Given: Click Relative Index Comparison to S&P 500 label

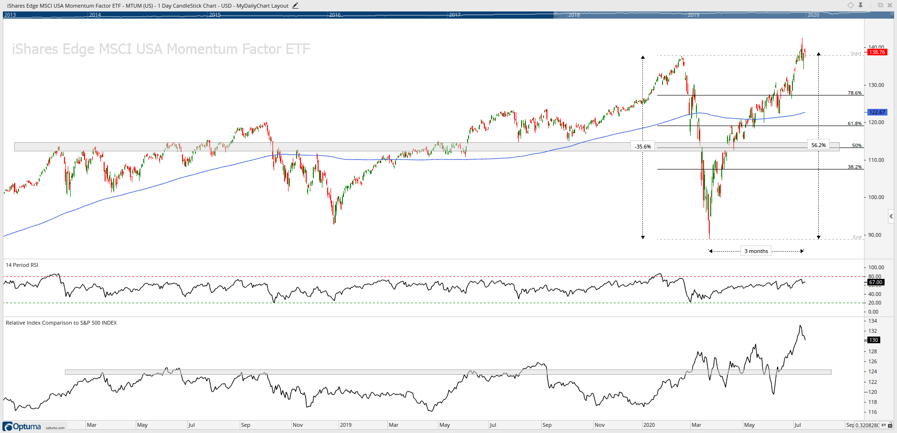Looking at the screenshot, I should click(x=61, y=323).
